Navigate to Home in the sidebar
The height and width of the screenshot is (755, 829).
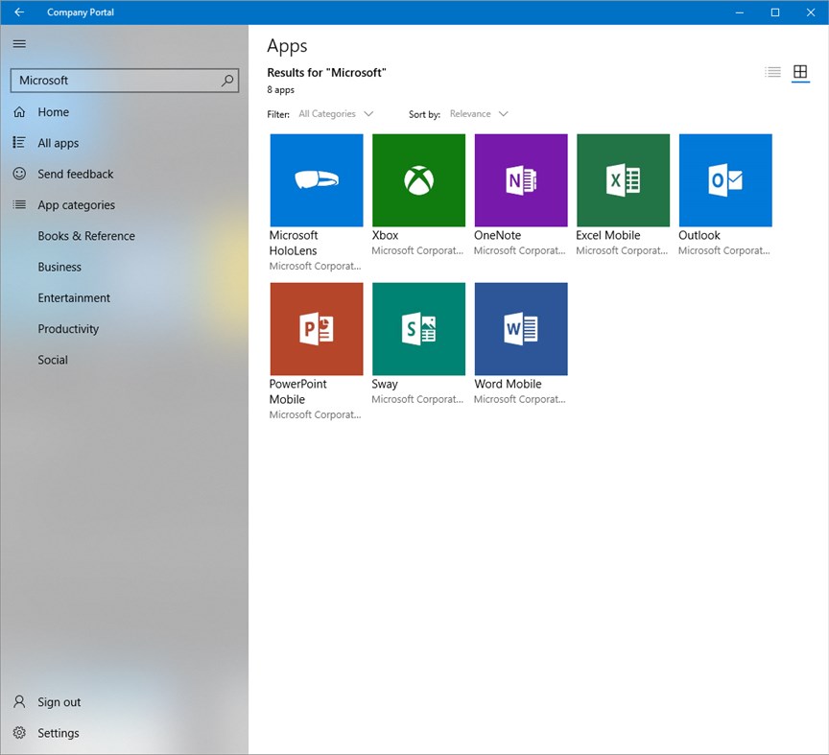coord(55,111)
